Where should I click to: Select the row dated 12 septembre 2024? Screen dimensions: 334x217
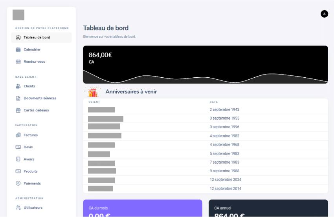[x=205, y=180]
